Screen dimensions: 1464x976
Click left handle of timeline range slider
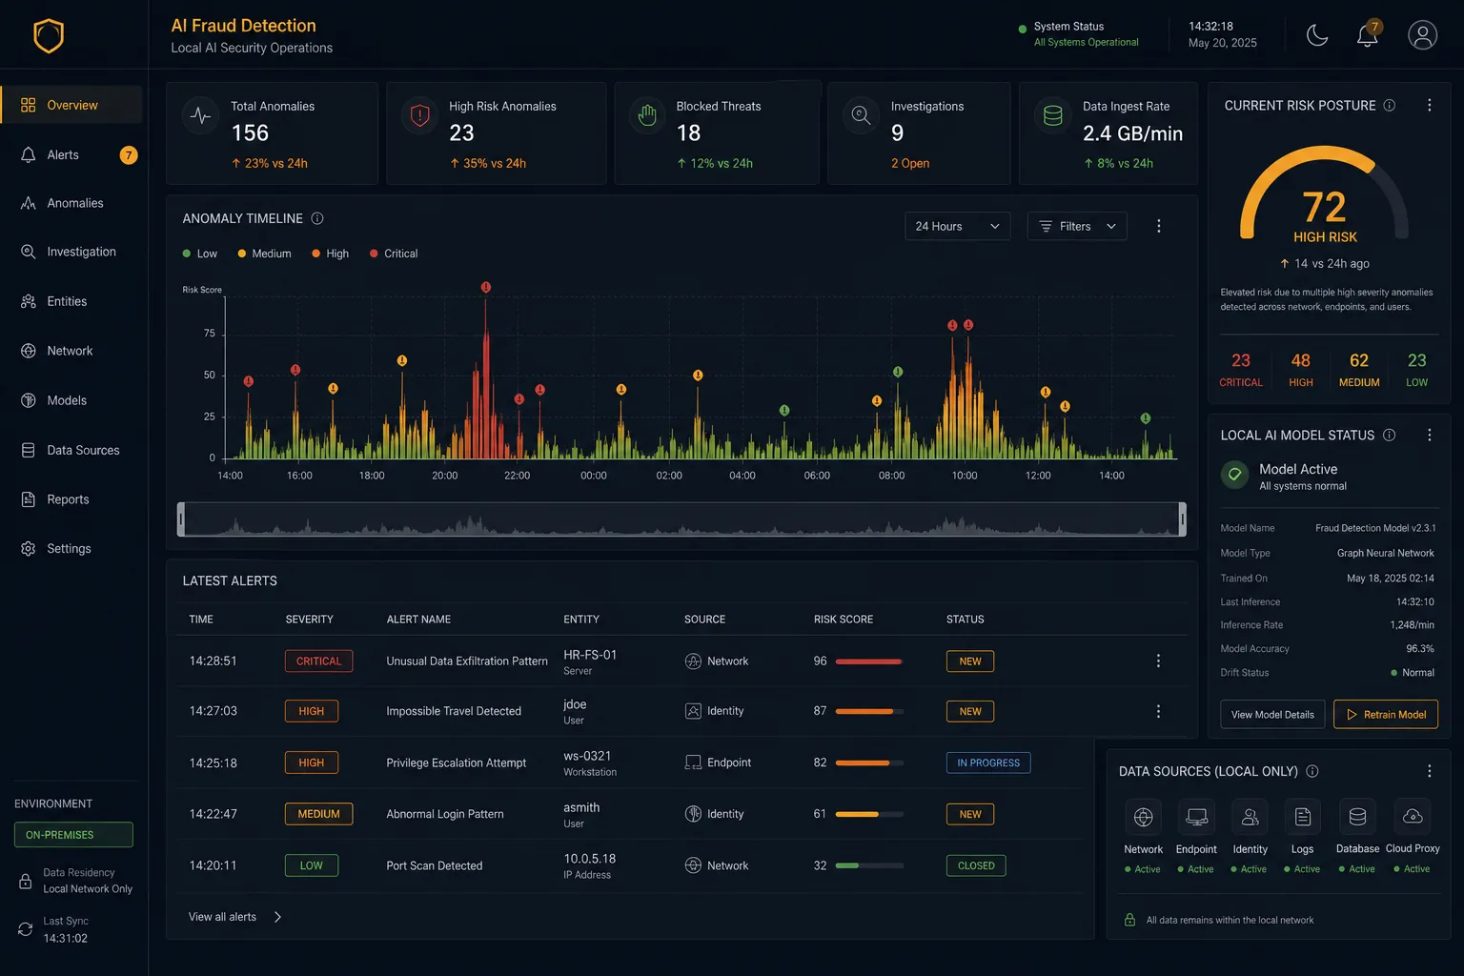pyautogui.click(x=181, y=519)
